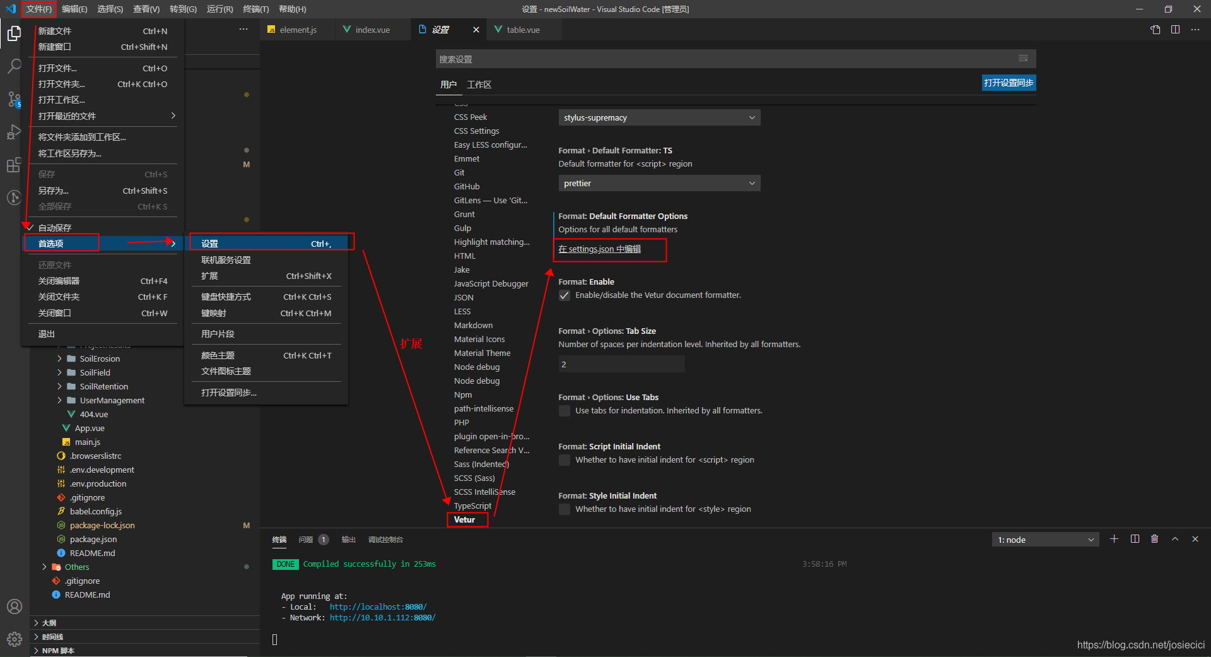Viewport: 1211px width, 657px height.
Task: Click the Open Settings (JSON) icon
Action: [1155, 30]
